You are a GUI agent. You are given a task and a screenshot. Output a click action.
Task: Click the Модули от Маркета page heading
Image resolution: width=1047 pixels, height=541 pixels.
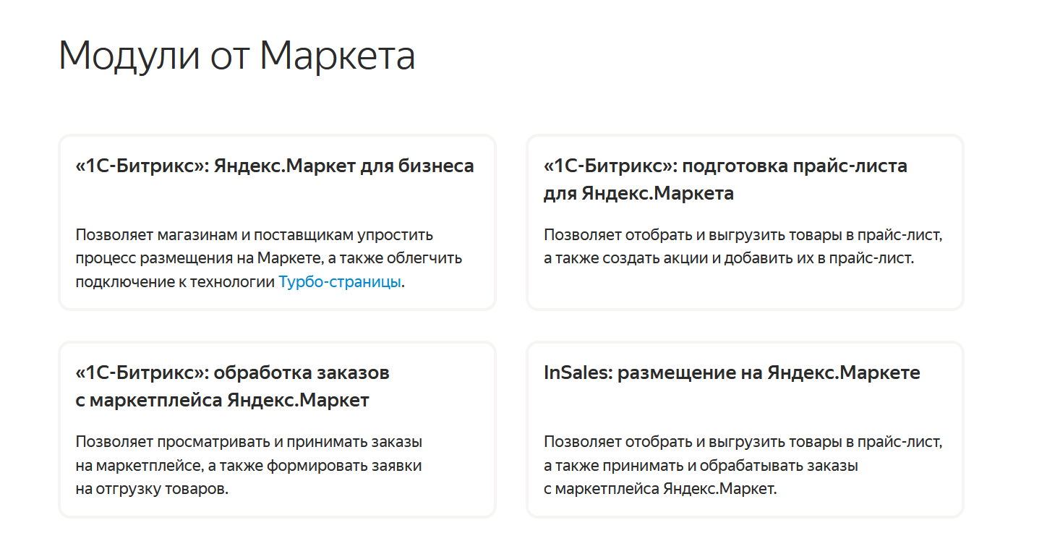237,55
